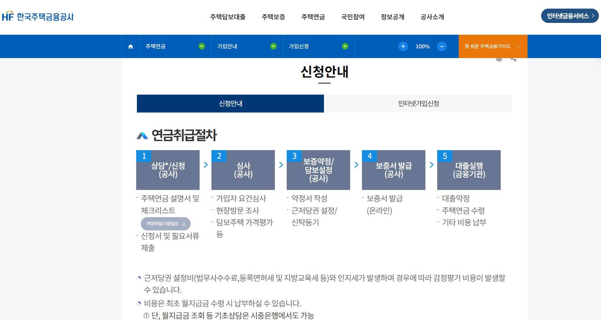The image size is (601, 320).
Task: Click the print icon near page title
Action: tap(499, 59)
